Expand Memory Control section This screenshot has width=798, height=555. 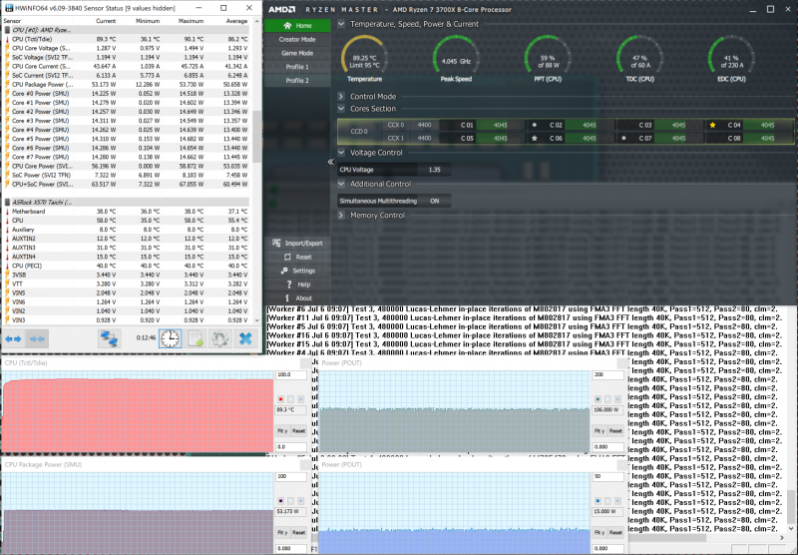coord(341,216)
